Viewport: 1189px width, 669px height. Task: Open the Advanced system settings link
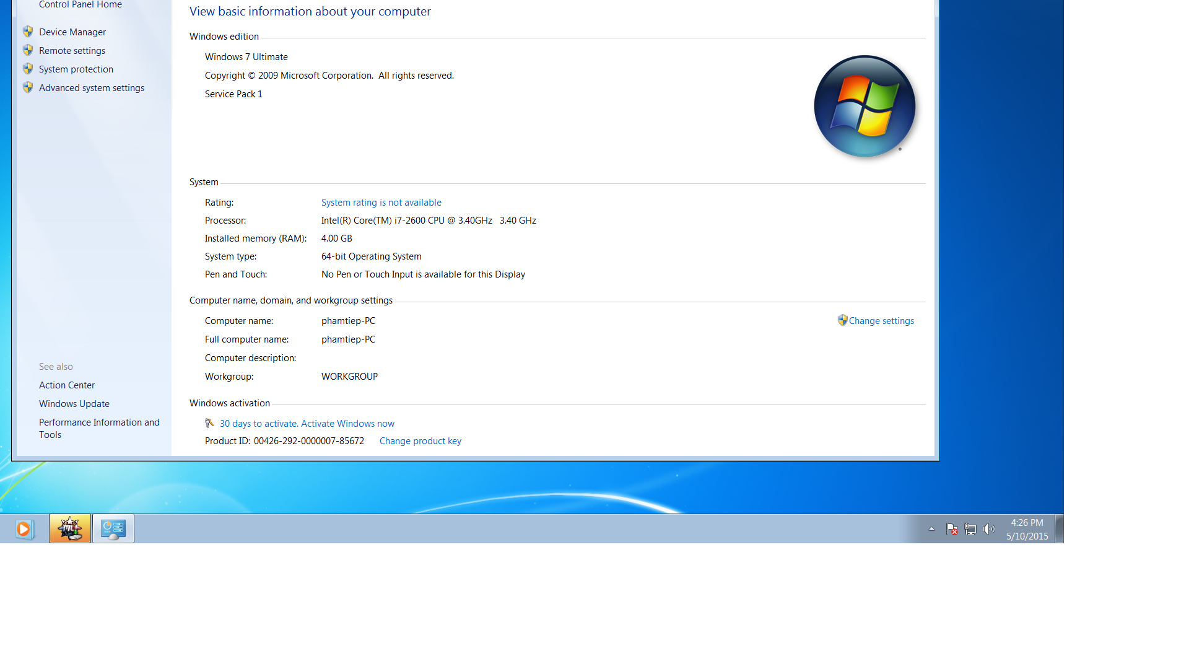(x=92, y=88)
